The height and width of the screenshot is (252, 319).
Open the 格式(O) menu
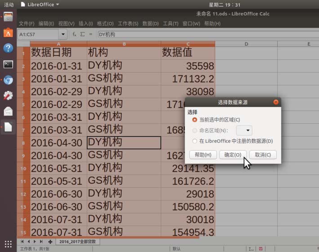(x=105, y=23)
